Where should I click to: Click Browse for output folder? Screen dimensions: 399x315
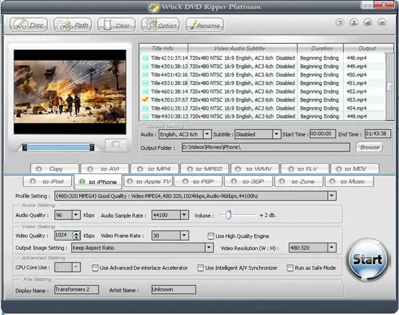point(370,147)
